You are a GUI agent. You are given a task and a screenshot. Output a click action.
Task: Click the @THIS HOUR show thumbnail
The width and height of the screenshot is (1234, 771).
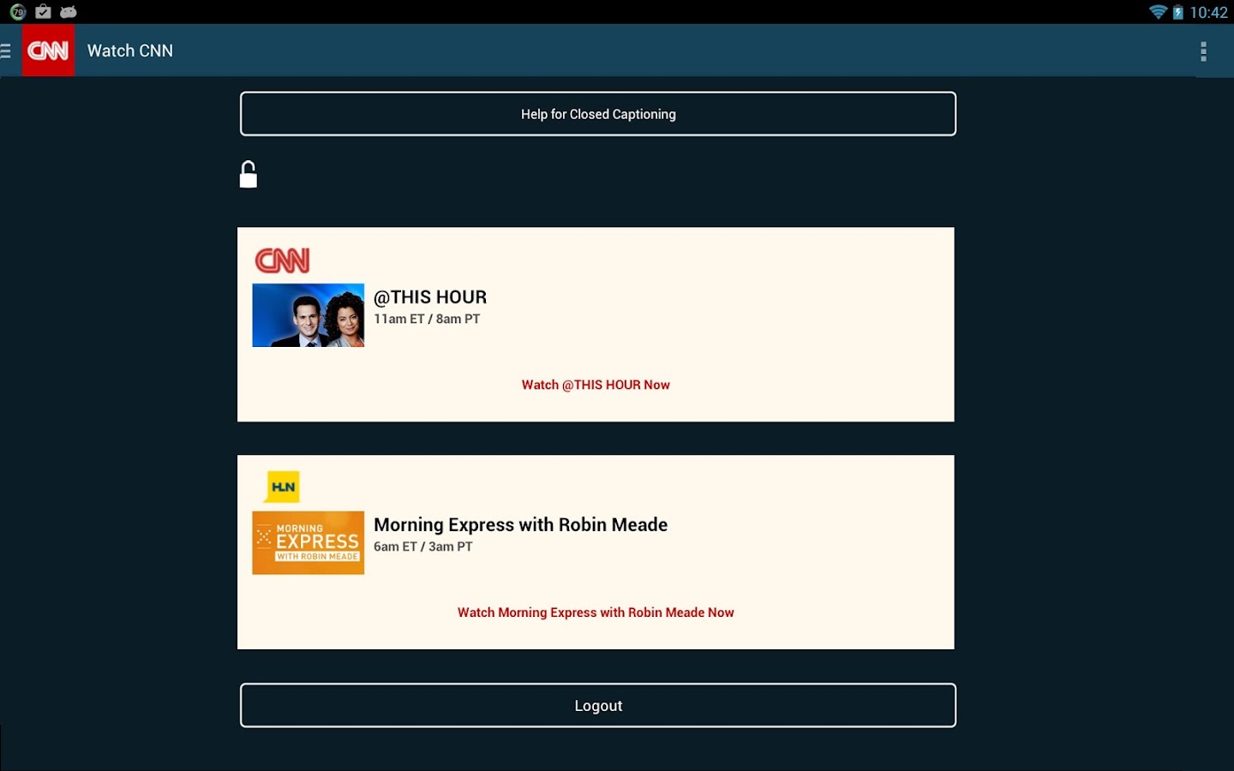308,314
